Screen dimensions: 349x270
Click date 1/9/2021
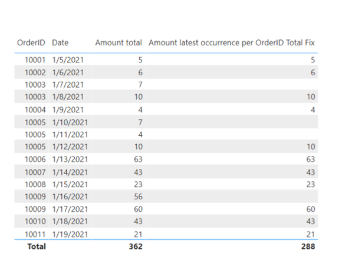click(68, 109)
